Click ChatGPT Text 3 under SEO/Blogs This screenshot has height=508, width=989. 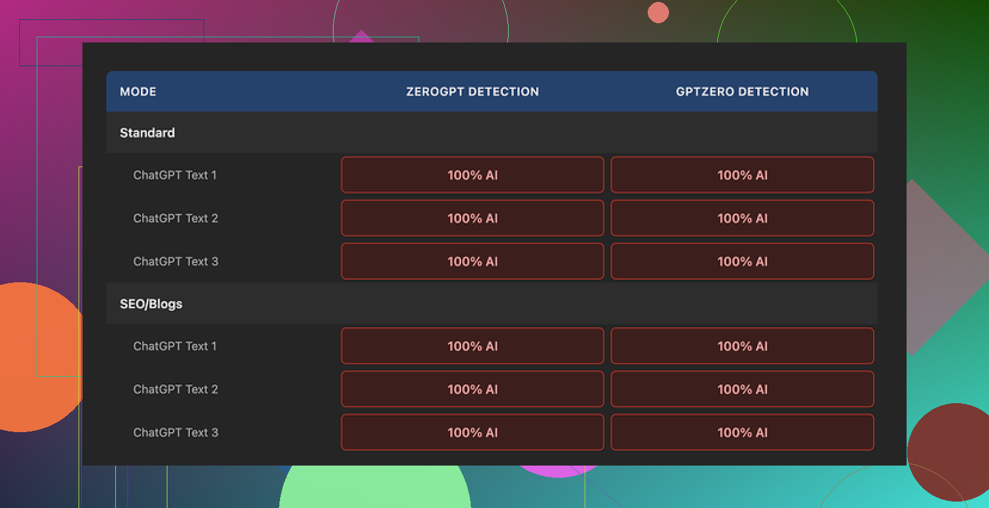pos(175,432)
